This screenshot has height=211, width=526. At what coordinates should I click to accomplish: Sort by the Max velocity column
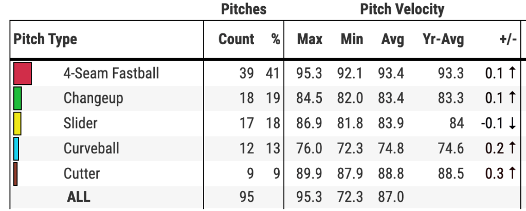[x=310, y=39]
